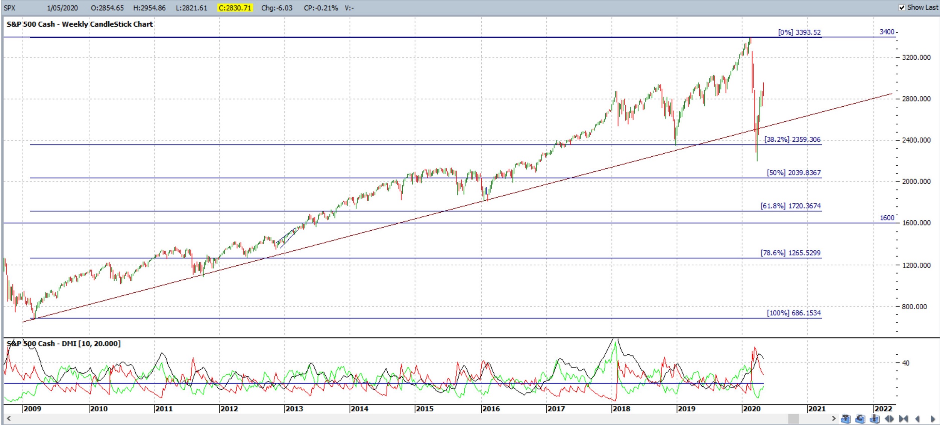Click the compress chart horizontally arrows icon
940x425 pixels.
904,419
